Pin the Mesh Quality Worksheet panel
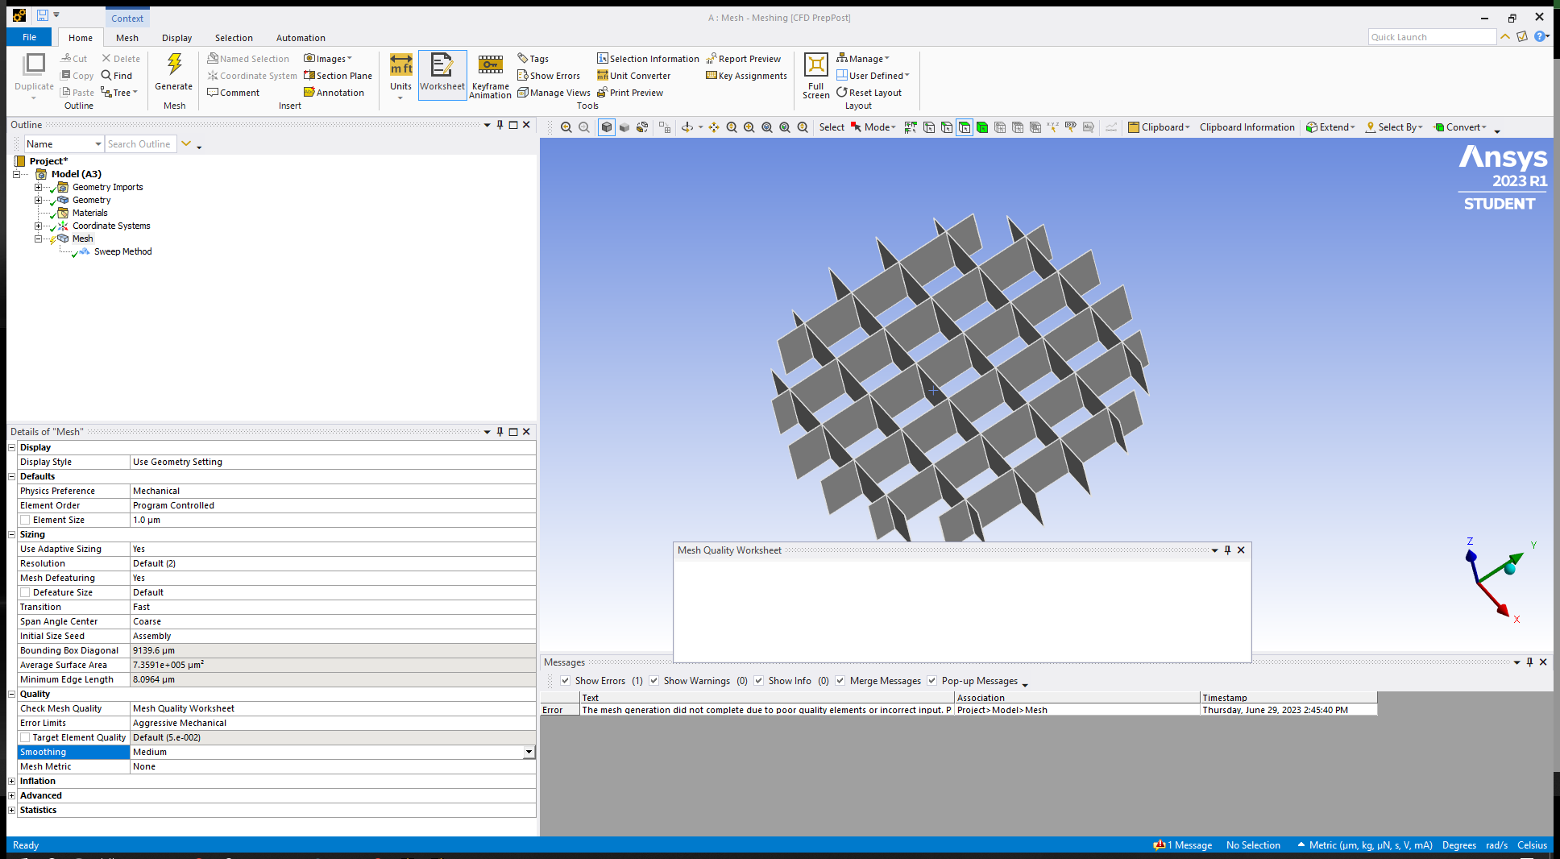1560x859 pixels. click(1227, 550)
